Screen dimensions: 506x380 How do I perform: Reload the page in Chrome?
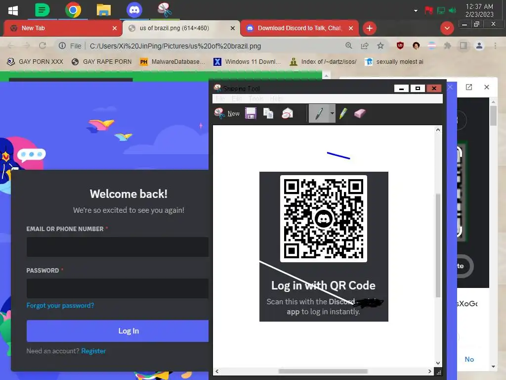point(42,46)
